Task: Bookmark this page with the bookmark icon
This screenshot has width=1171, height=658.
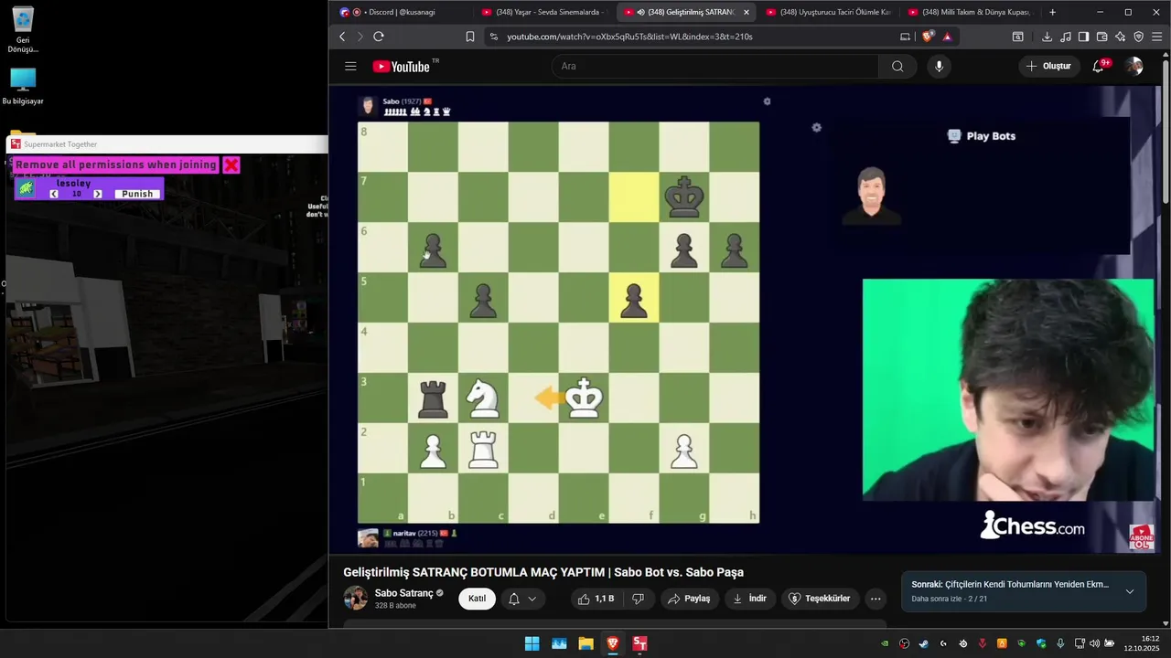Action: click(x=470, y=37)
